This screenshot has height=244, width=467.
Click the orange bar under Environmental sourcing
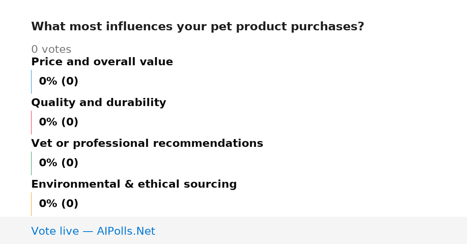[31, 204]
